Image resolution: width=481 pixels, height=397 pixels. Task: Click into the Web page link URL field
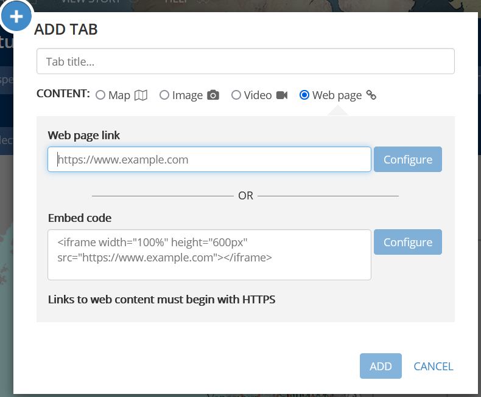[209, 159]
